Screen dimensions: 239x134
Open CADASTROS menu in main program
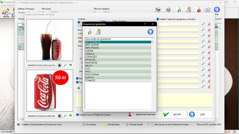coord(7,5)
